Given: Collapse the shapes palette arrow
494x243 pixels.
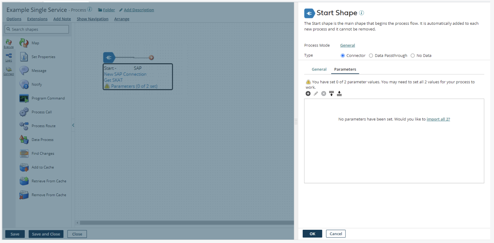Looking at the screenshot, I should 73,125.
